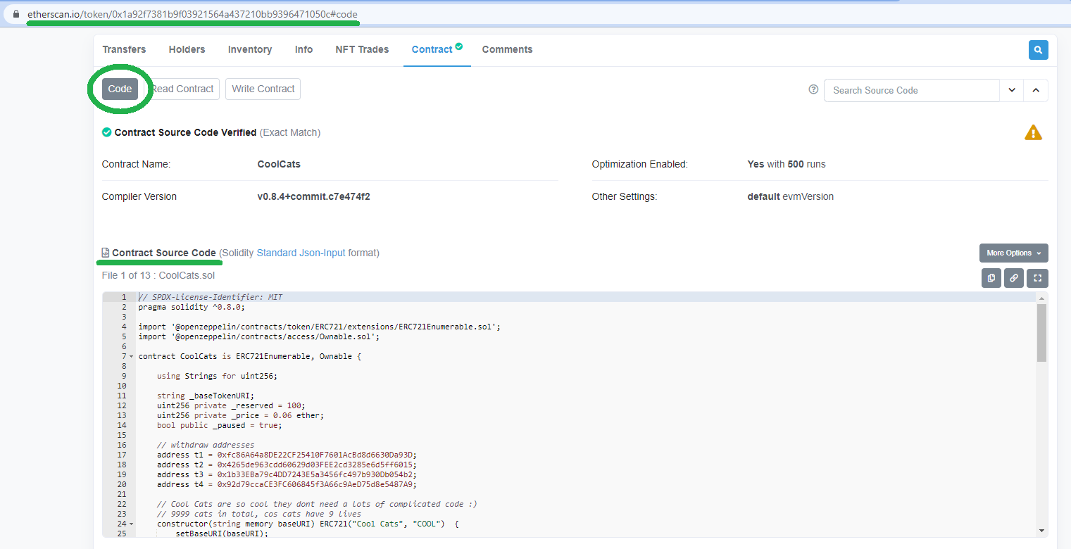Open the More Options dropdown
The height and width of the screenshot is (549, 1071).
point(1013,253)
